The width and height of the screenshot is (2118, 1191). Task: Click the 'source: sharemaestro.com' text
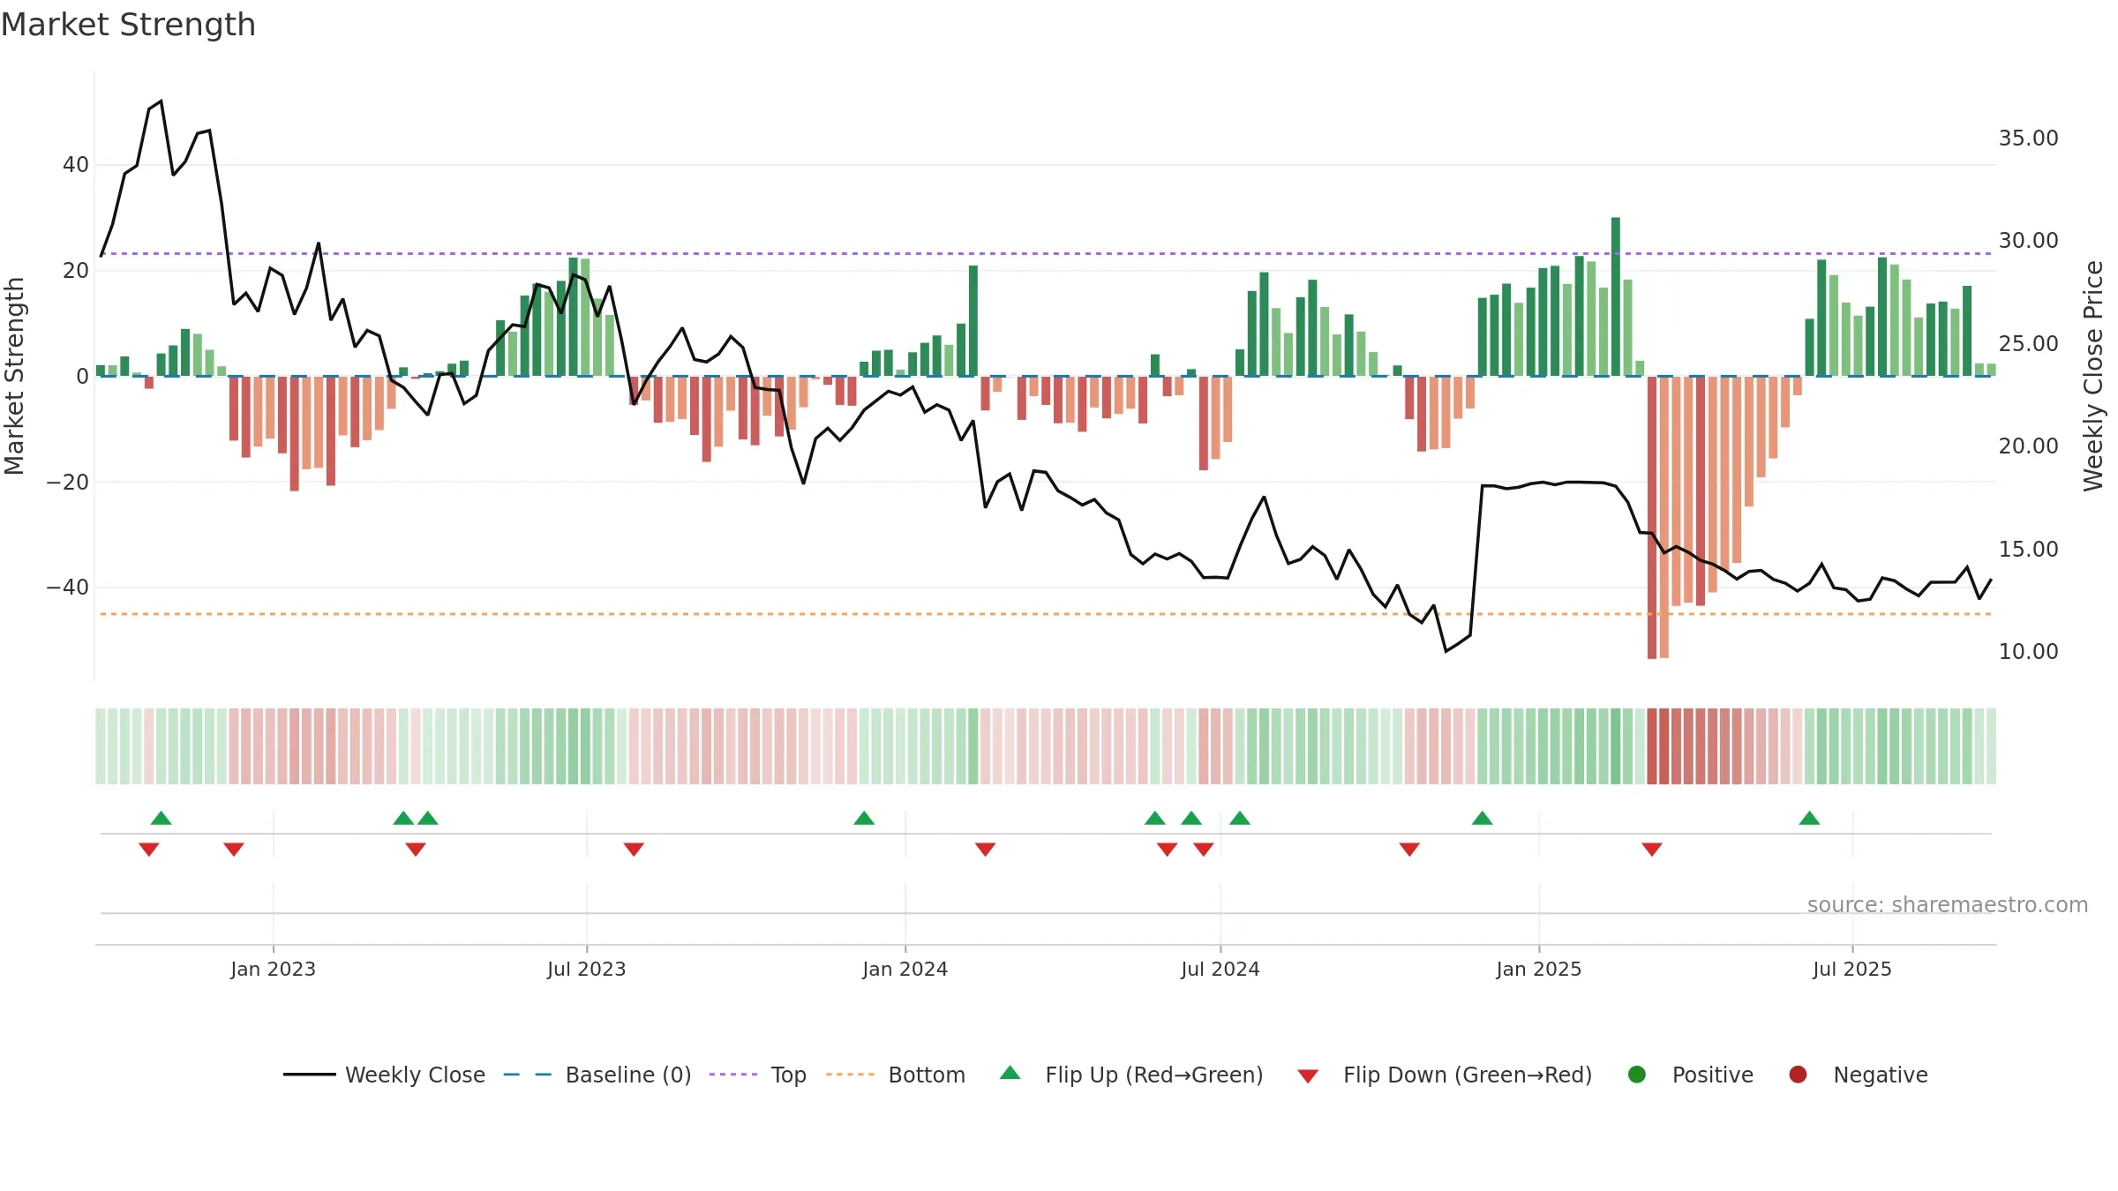click(x=1948, y=905)
